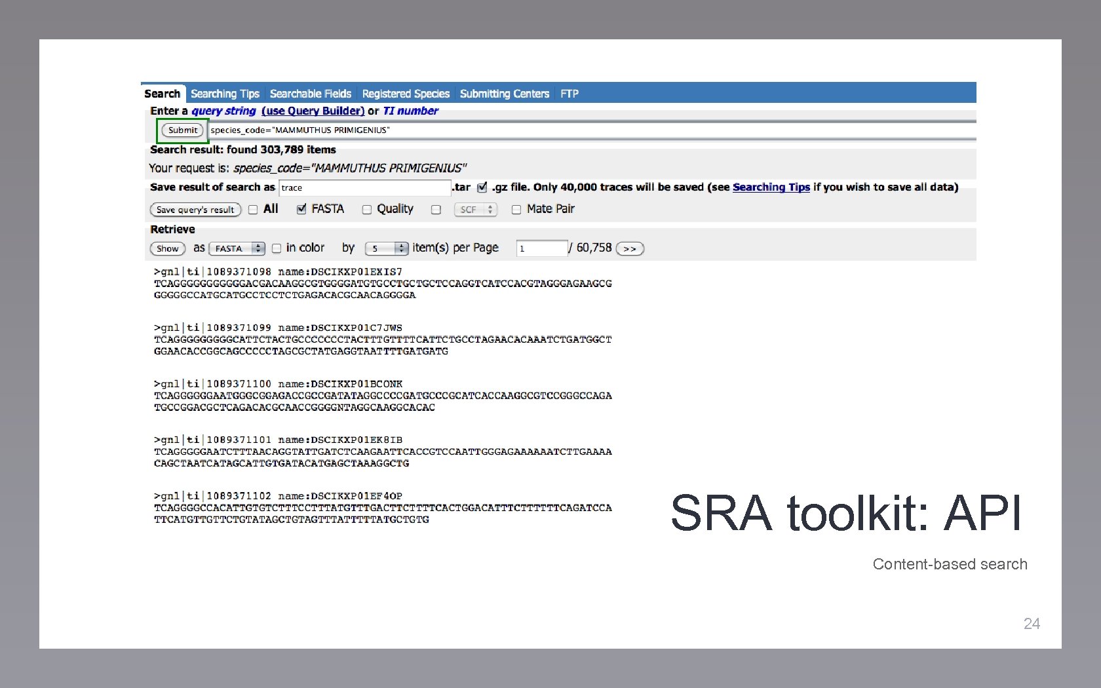
Task: Click the Submit button
Action: (x=182, y=130)
